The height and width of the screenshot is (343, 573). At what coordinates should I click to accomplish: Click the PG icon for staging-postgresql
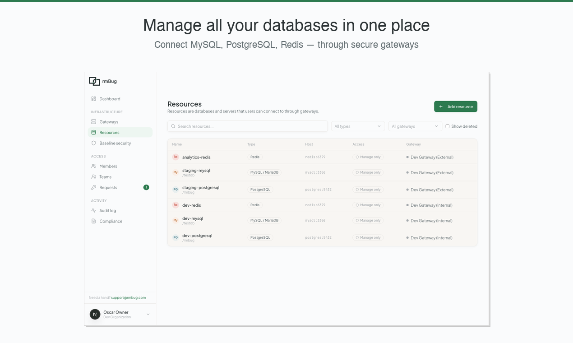[176, 190]
